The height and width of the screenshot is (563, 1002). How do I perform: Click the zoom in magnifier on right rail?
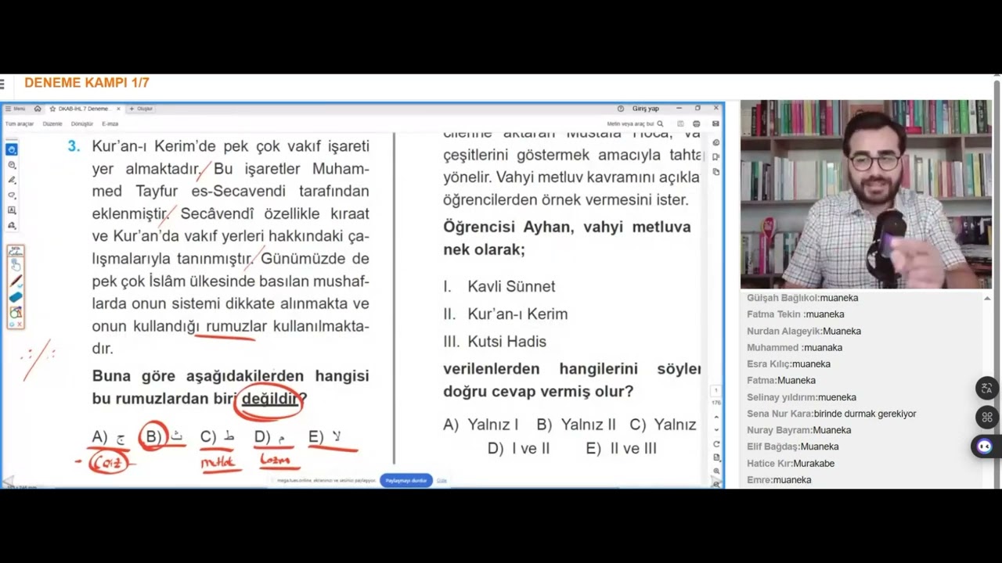point(716,472)
